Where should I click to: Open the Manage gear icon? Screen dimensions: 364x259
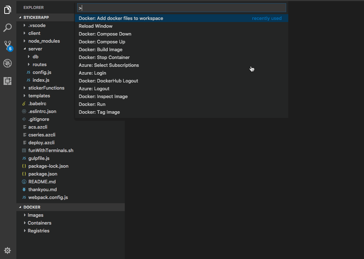7,250
